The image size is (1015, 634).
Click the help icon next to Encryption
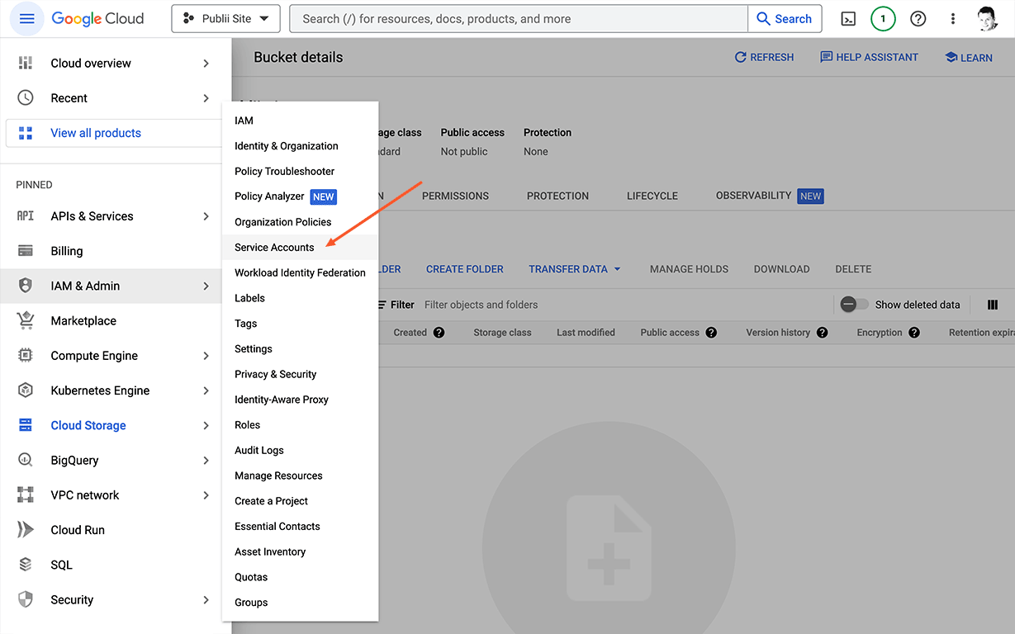914,333
